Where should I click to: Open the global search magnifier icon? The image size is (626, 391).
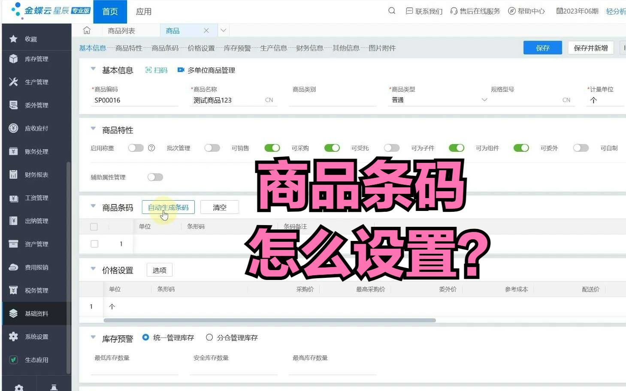391,11
